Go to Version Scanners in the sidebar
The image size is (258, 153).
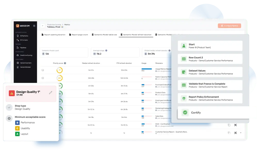(25, 63)
